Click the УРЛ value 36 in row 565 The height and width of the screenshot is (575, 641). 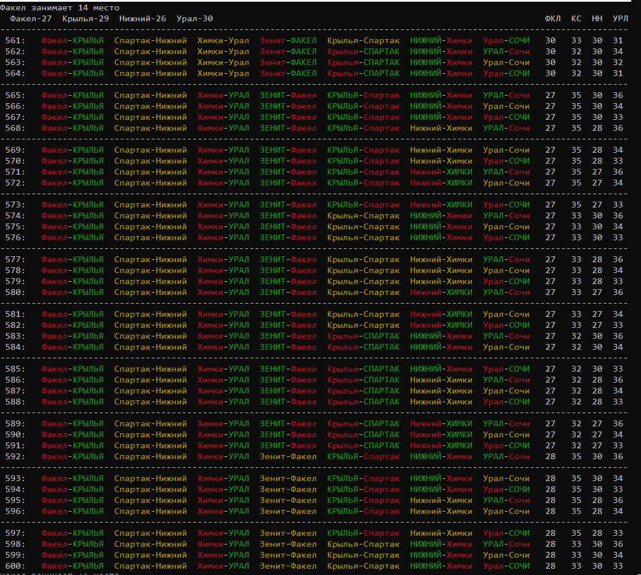[618, 96]
